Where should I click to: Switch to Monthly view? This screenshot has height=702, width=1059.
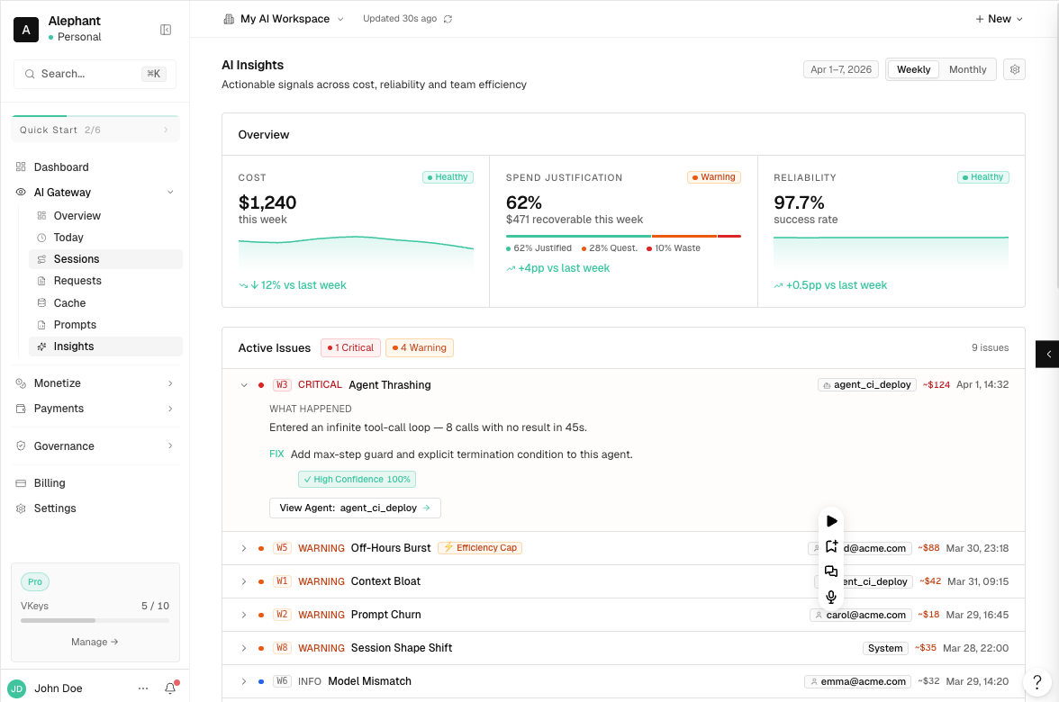(x=967, y=69)
